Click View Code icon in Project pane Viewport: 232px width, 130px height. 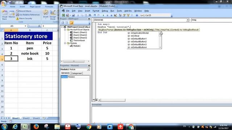click(63, 23)
